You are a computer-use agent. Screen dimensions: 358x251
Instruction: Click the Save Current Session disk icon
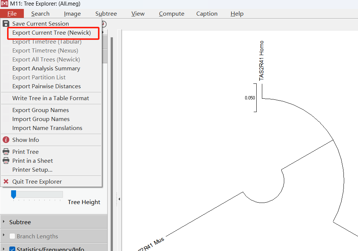pos(6,24)
